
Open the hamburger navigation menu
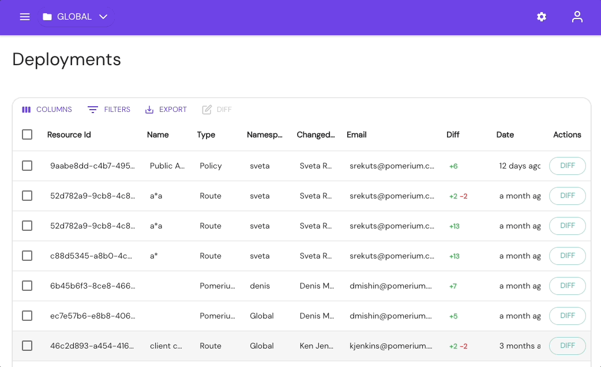(x=24, y=17)
